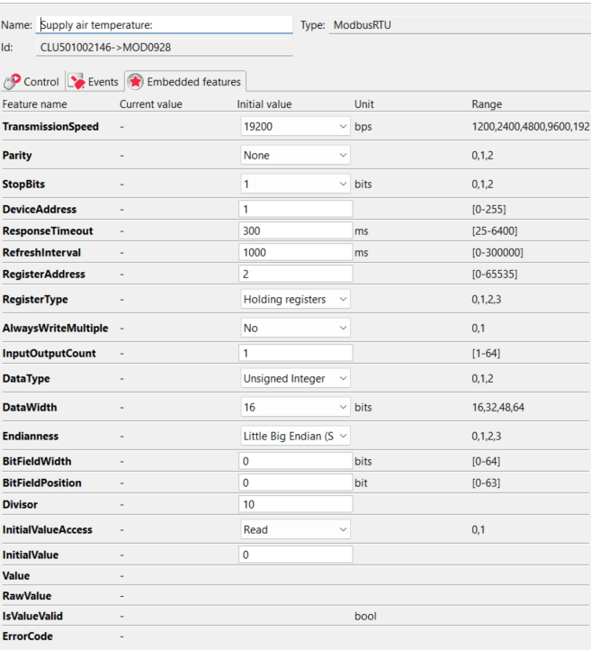This screenshot has width=591, height=650.
Task: Select the AlwaysWriteMultiple feature label
Action: [55, 328]
